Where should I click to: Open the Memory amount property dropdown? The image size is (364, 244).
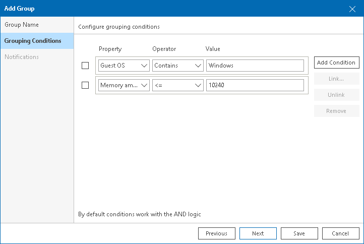pyautogui.click(x=124, y=85)
